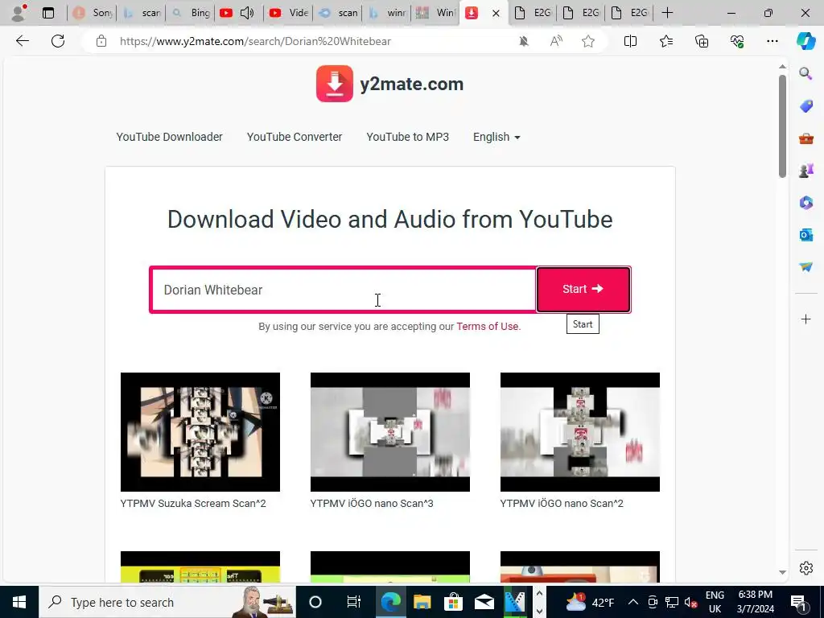
Task: Open YTPMV Suzuka Scream Scan^2 thumbnail
Action: click(200, 432)
